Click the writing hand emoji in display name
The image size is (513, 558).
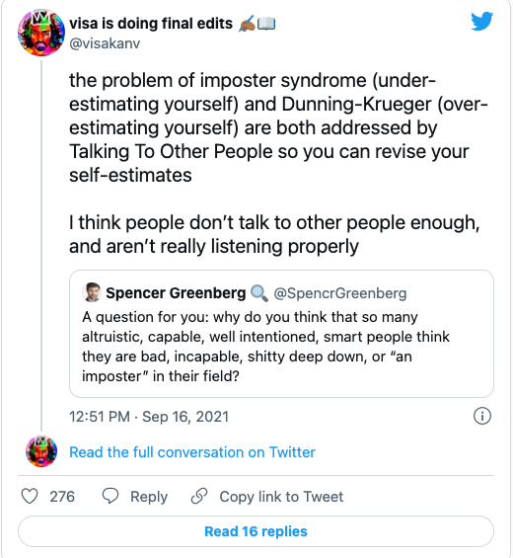[x=247, y=24]
